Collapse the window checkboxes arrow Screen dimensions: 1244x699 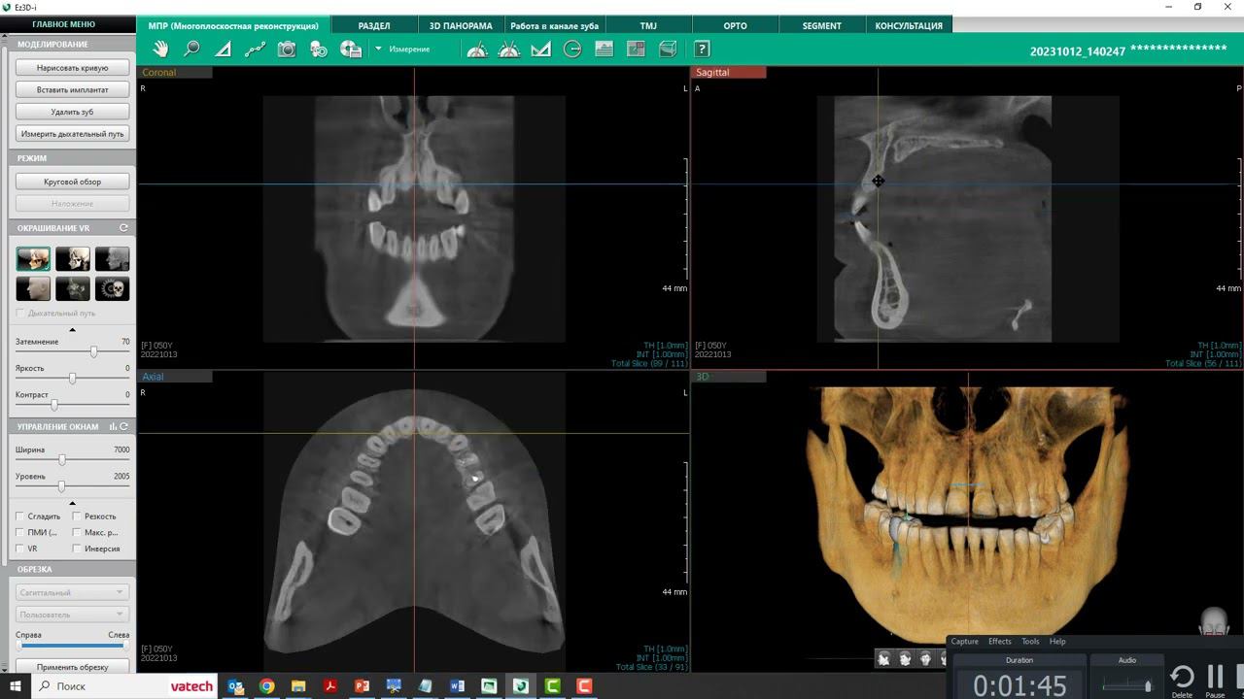[x=72, y=503]
